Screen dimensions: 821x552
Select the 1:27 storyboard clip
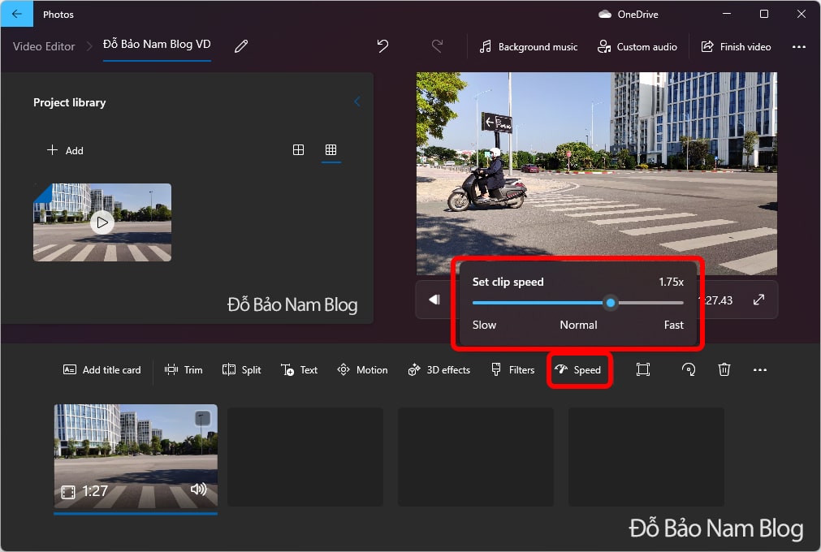(136, 455)
